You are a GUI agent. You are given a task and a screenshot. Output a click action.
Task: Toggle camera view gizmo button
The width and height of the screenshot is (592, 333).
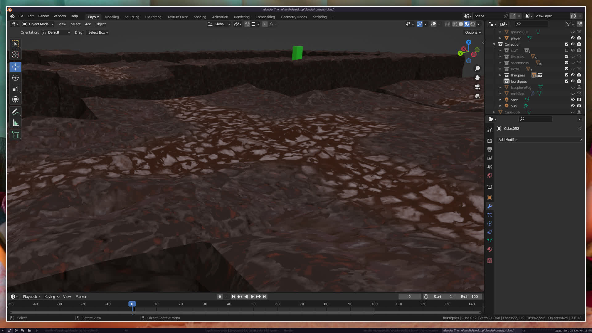pyautogui.click(x=477, y=87)
